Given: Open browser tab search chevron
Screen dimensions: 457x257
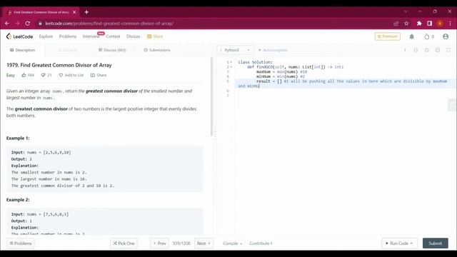Looking at the screenshot, I should tap(406, 11).
